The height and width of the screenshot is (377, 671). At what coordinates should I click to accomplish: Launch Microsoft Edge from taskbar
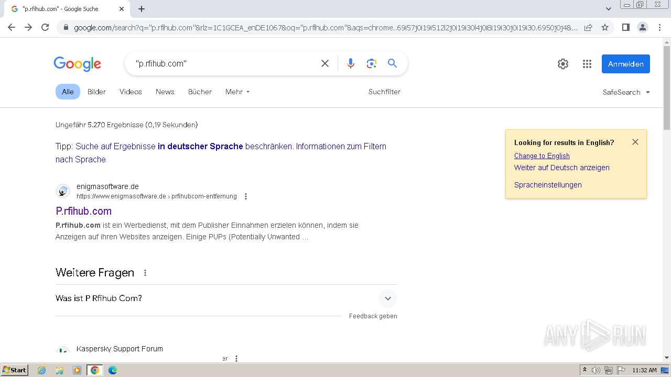tap(112, 370)
